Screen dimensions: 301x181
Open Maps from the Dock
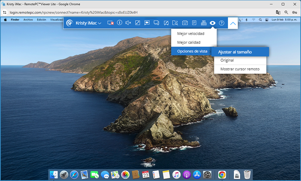coord(115,175)
